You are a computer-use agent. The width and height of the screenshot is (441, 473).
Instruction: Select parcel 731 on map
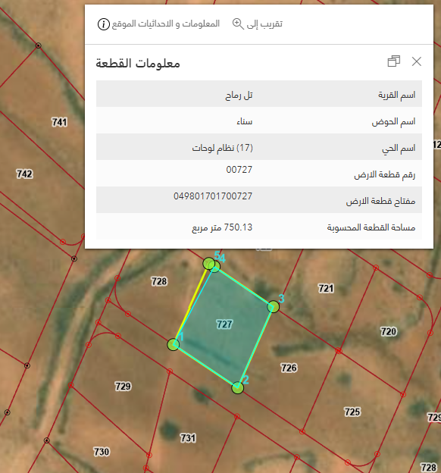pos(188,438)
